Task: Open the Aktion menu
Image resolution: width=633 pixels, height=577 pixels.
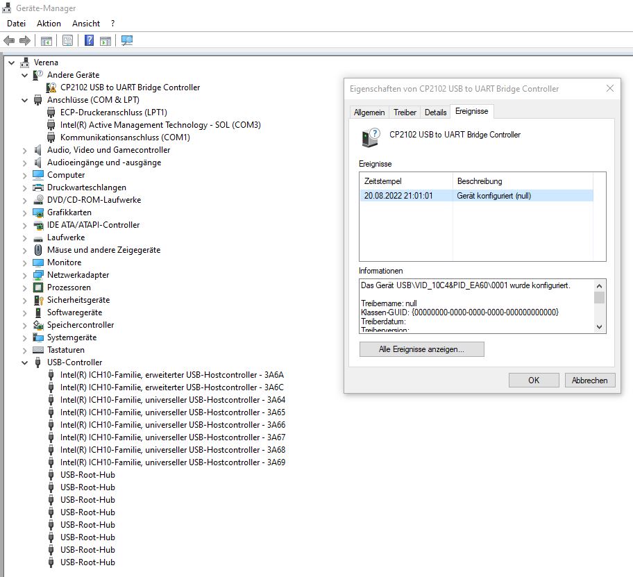Action: [49, 24]
